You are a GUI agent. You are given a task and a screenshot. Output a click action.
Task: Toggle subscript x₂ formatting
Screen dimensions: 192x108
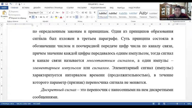(44, 17)
